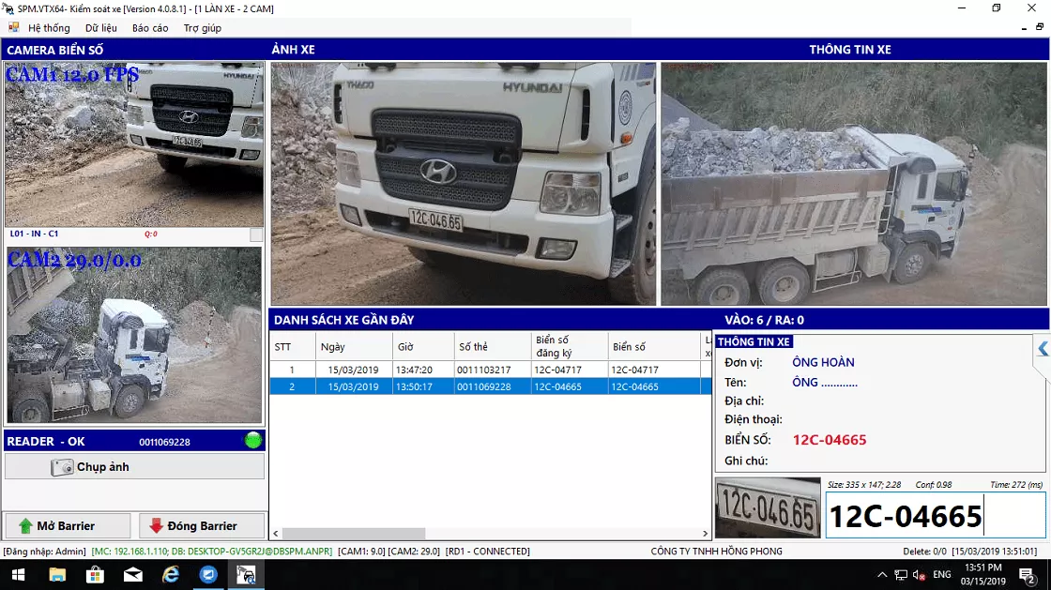This screenshot has width=1051, height=590.
Task: Restore the inner child window
Action: point(1040,27)
